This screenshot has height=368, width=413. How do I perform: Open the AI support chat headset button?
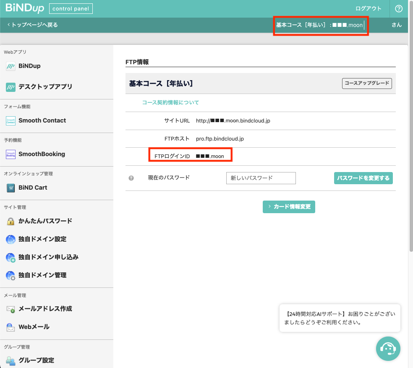pyautogui.click(x=388, y=349)
